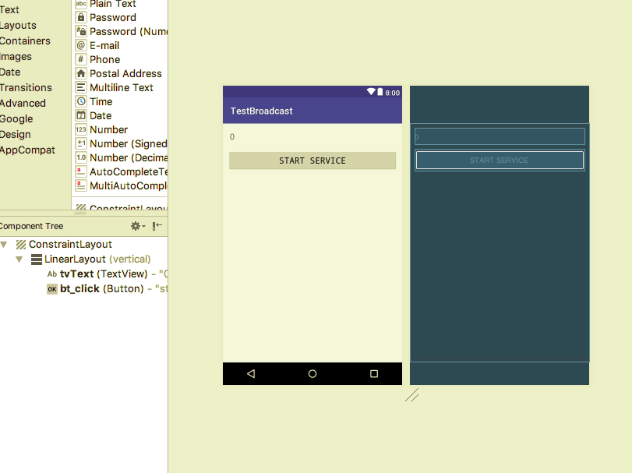Viewport: 632px width, 473px height.
Task: Select the Images palette category
Action: tap(16, 56)
